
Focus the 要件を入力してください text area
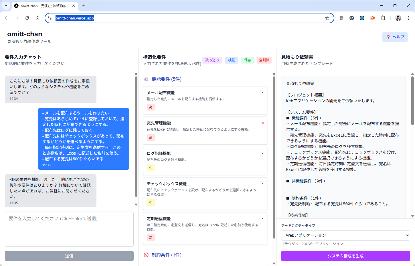pyautogui.click(x=69, y=229)
